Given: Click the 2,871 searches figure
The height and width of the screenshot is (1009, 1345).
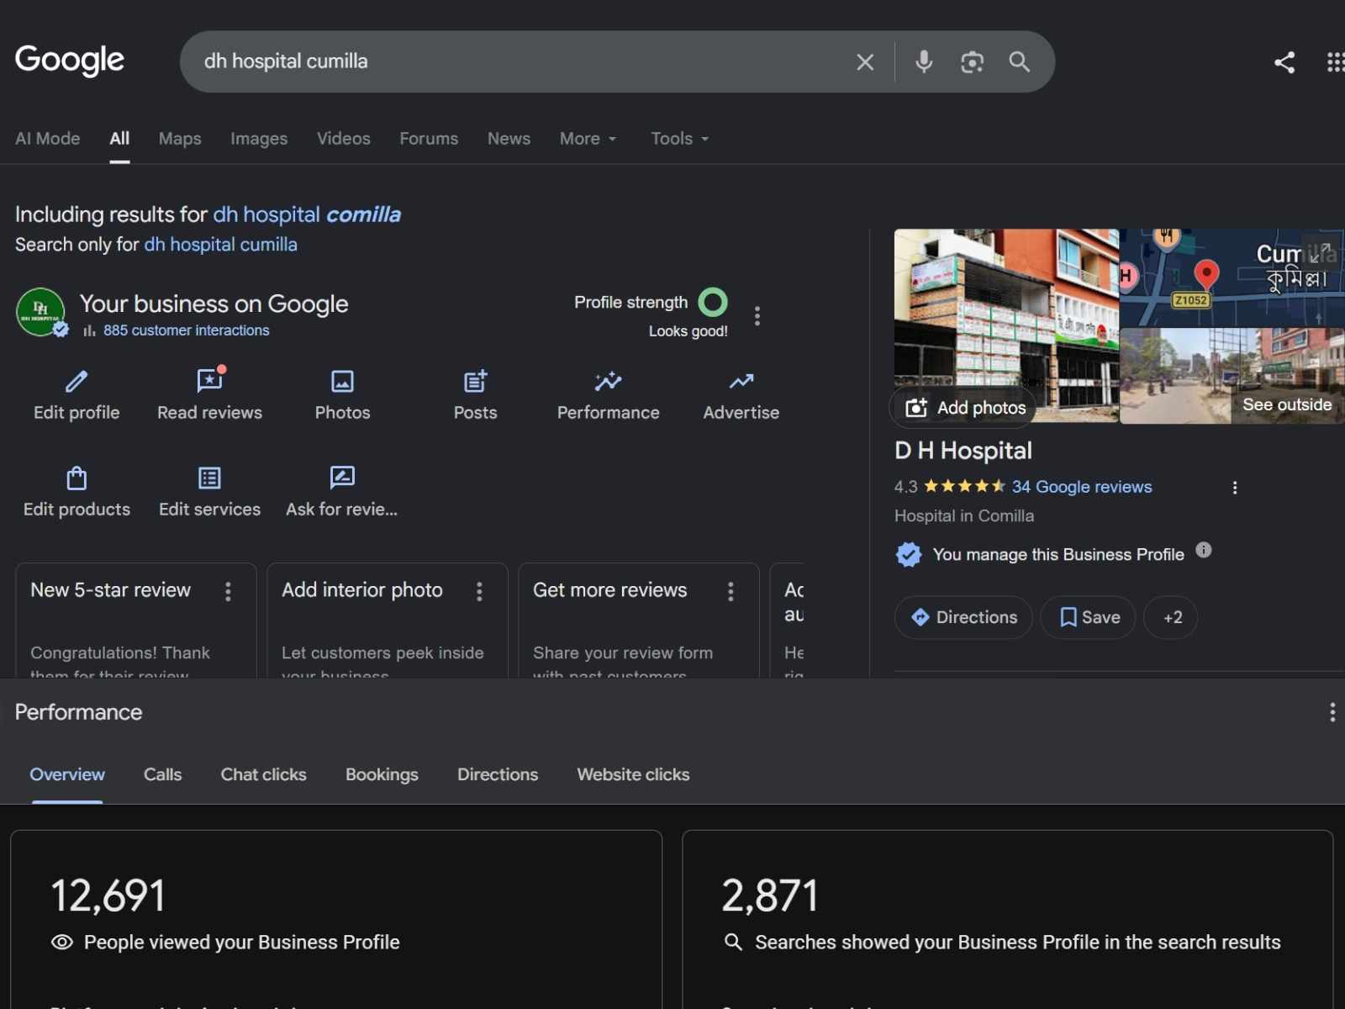Looking at the screenshot, I should tap(770, 895).
